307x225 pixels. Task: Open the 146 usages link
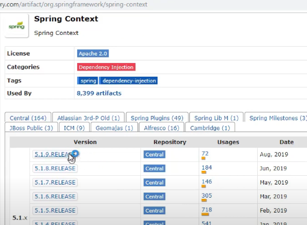point(207,181)
